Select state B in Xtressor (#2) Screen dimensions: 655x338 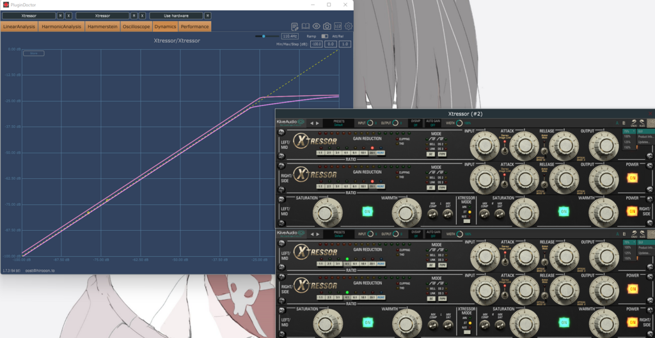(x=624, y=123)
